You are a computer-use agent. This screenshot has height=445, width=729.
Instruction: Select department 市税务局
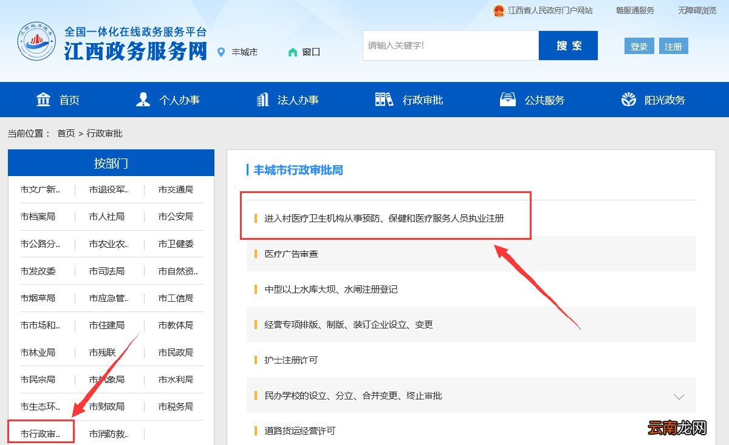click(176, 407)
